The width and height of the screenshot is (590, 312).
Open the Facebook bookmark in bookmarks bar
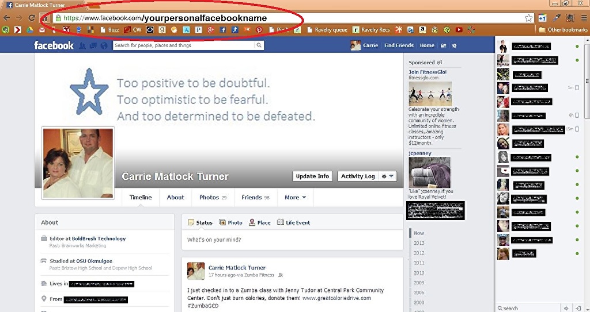(x=223, y=30)
